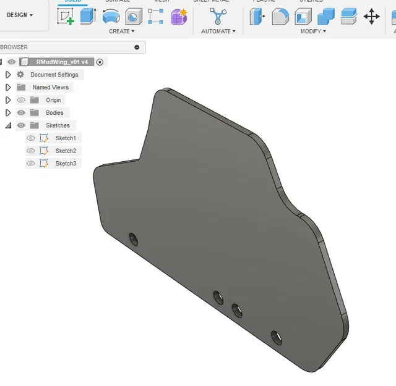
Task: Hide the Bodies folder
Action: coord(21,112)
